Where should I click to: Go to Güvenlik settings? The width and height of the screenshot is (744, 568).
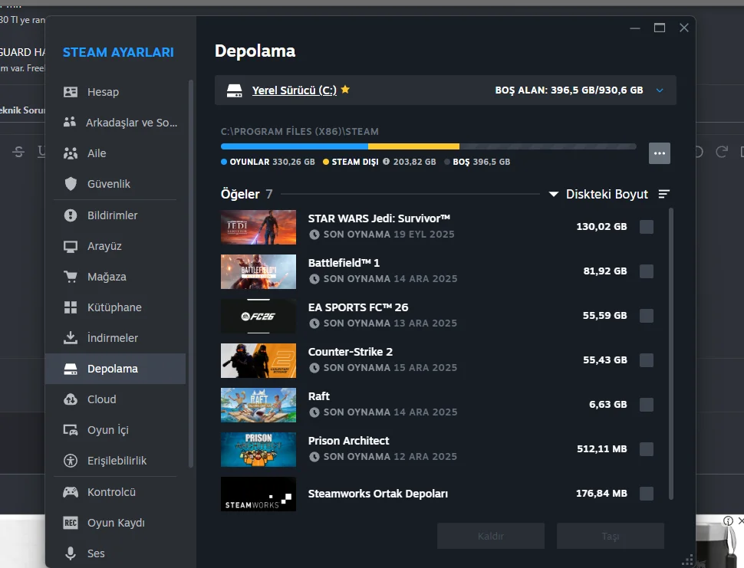tap(117, 184)
